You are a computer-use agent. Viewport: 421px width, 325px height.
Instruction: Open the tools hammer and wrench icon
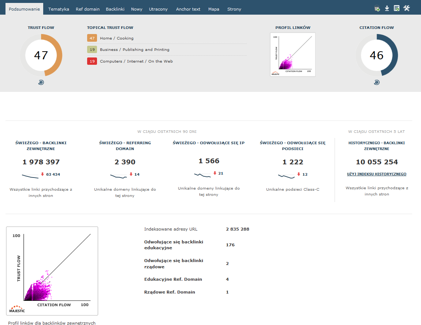(x=406, y=8)
